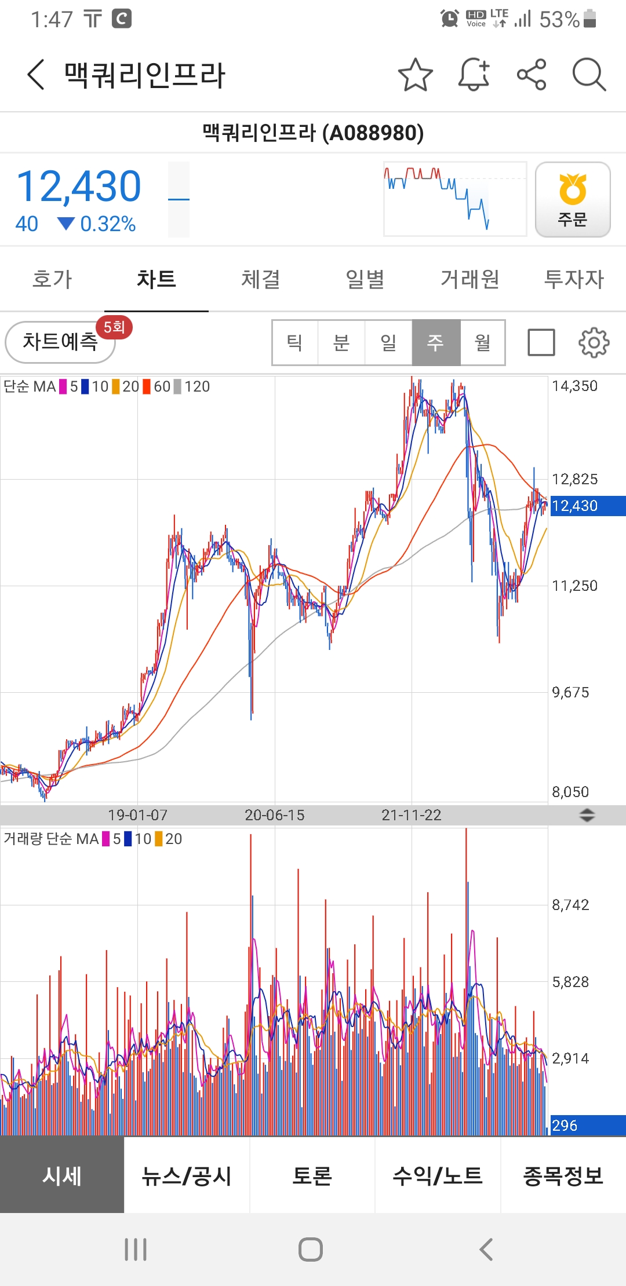This screenshot has height=1286, width=626.
Task: Select the 차트 tab
Action: coord(156,279)
